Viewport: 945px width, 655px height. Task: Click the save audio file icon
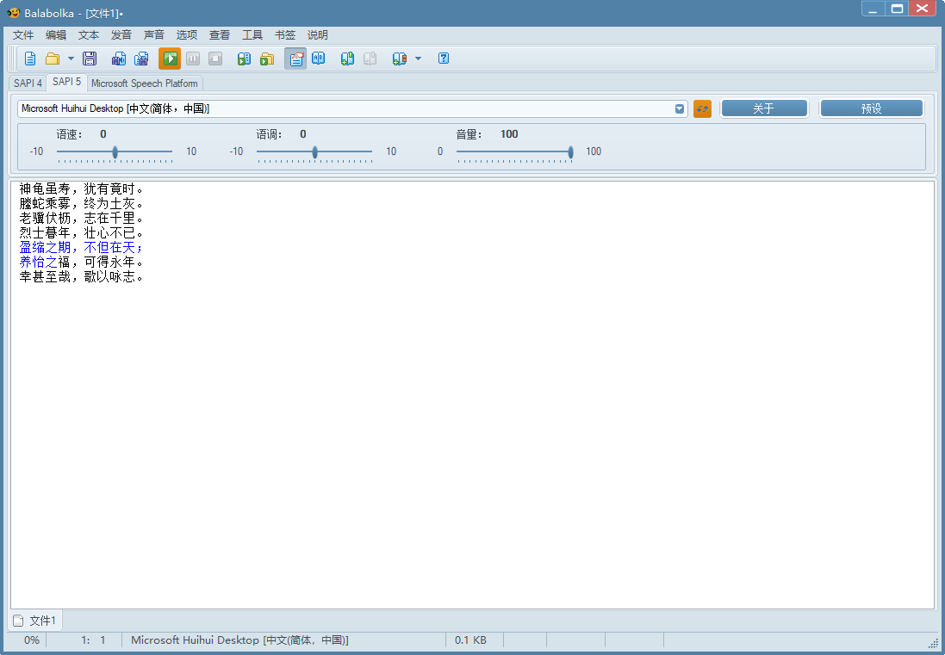tap(119, 59)
